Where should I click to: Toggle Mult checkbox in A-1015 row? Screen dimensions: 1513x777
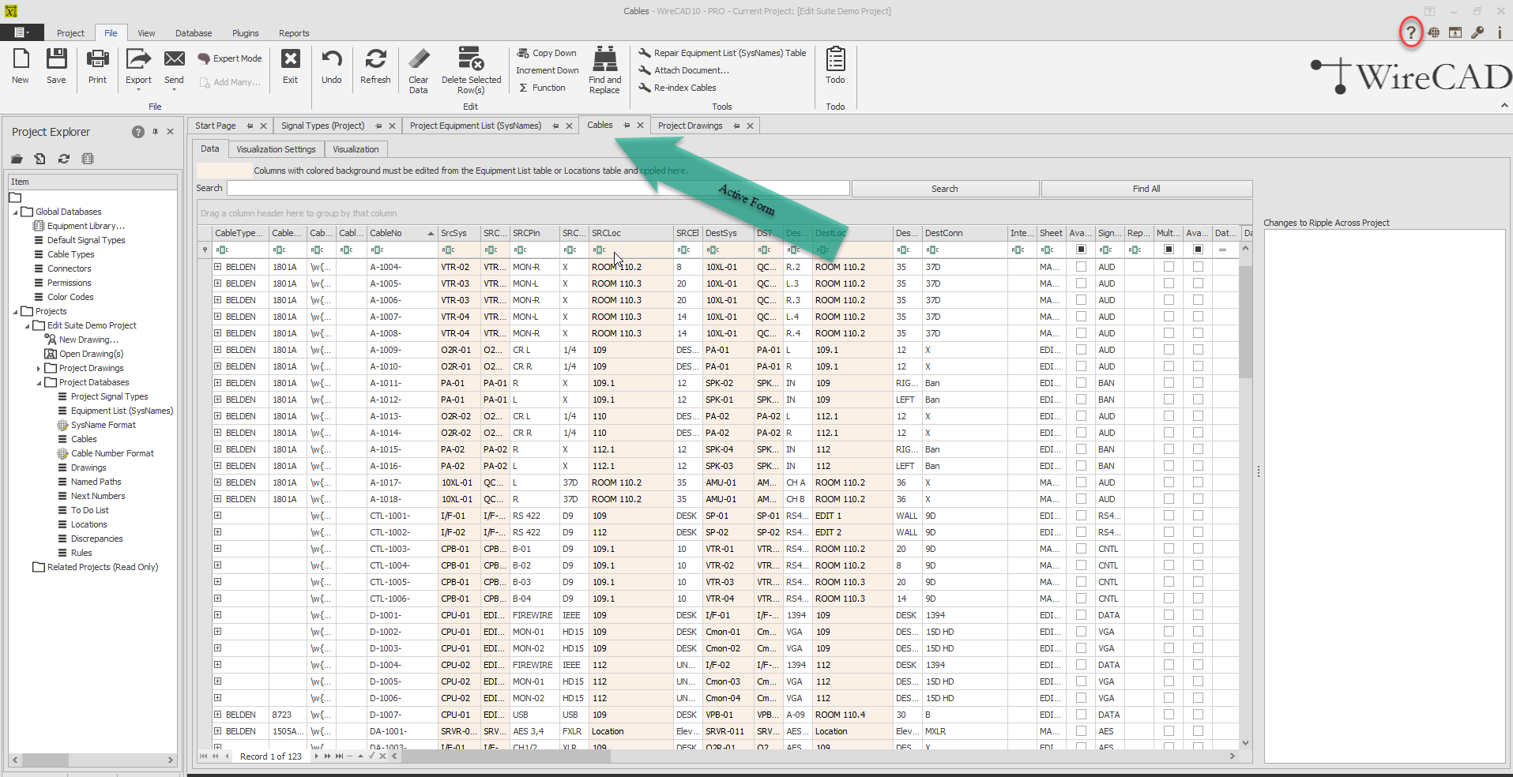point(1169,449)
